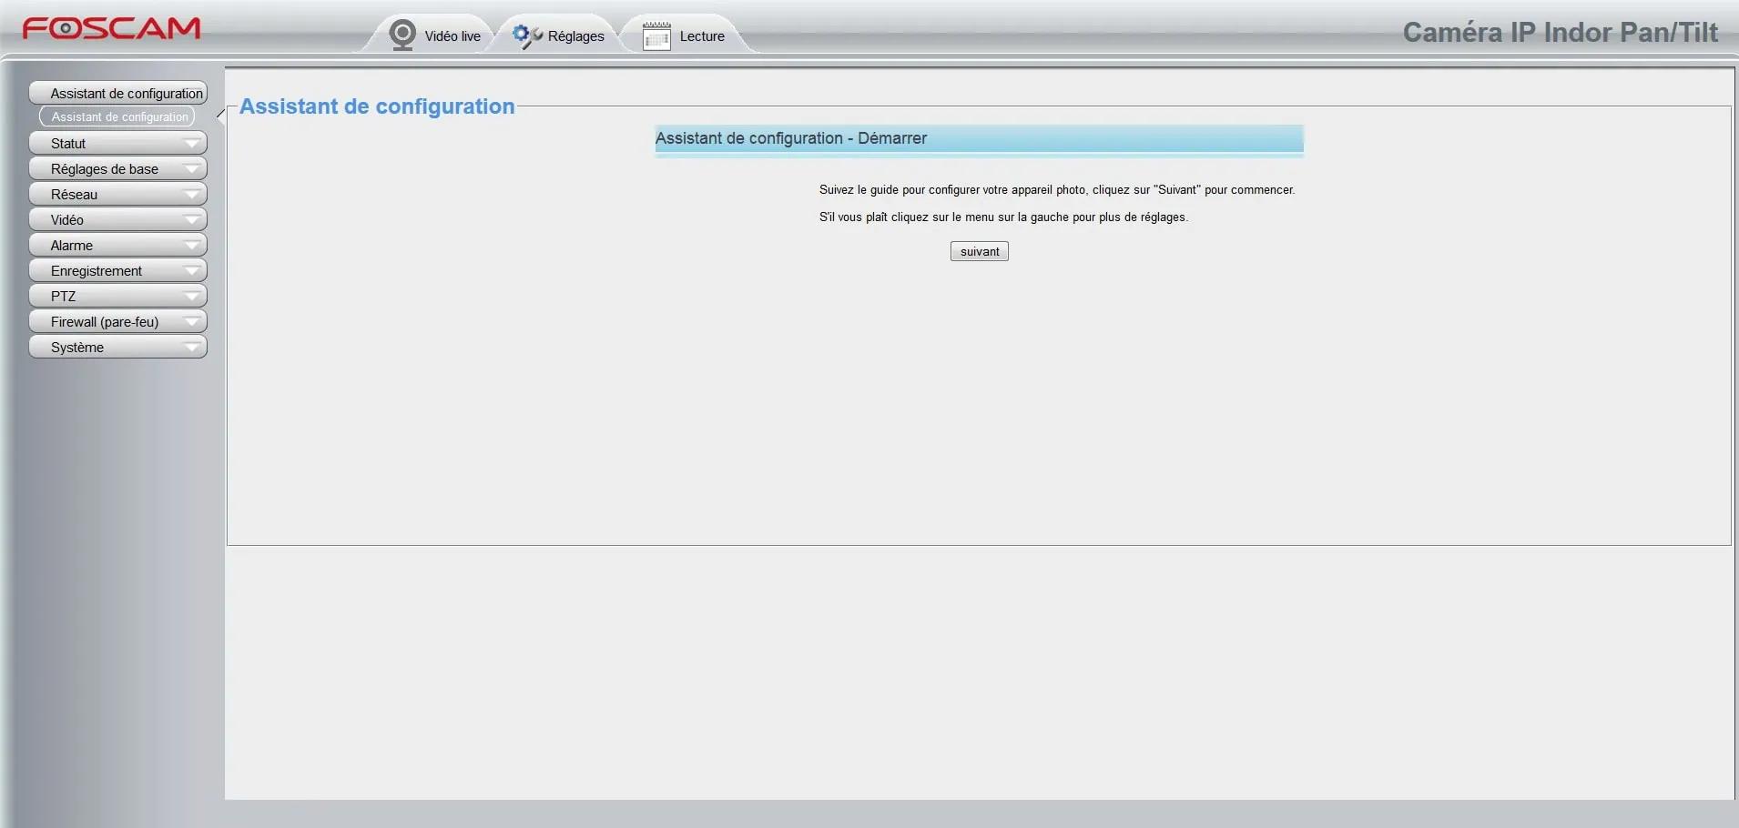The image size is (1739, 828).
Task: Open the Firewall (pare-feu) menu
Action: tap(105, 322)
